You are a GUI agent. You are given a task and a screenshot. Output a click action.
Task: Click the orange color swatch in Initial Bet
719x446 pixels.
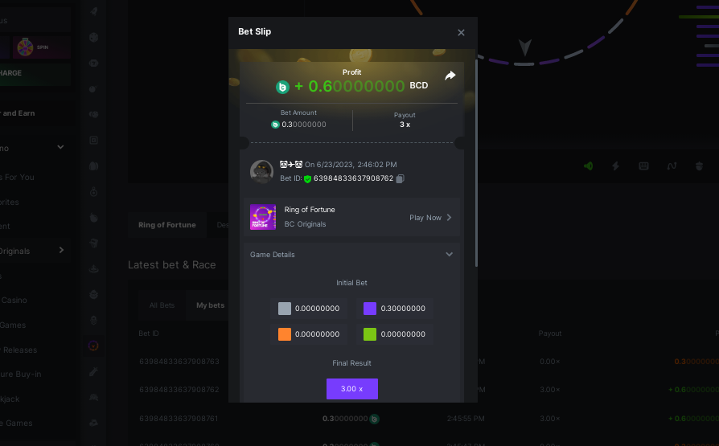285,334
